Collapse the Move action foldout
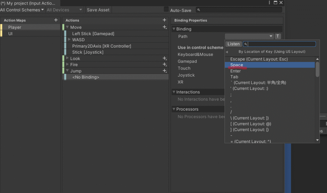This screenshot has height=193, width=327. click(x=67, y=27)
